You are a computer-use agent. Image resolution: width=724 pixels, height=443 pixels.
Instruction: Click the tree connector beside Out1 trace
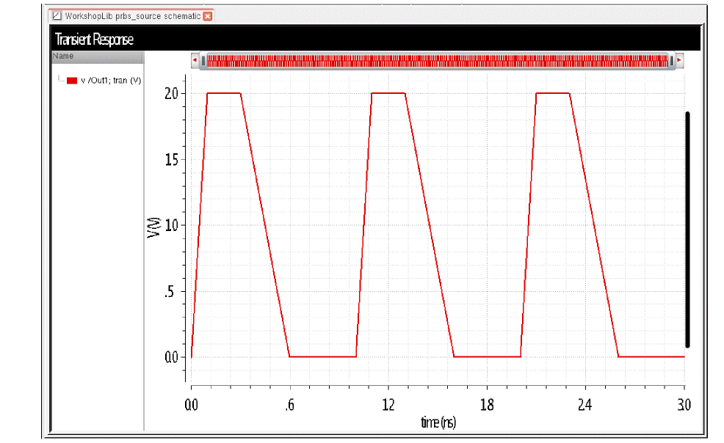pos(61,78)
